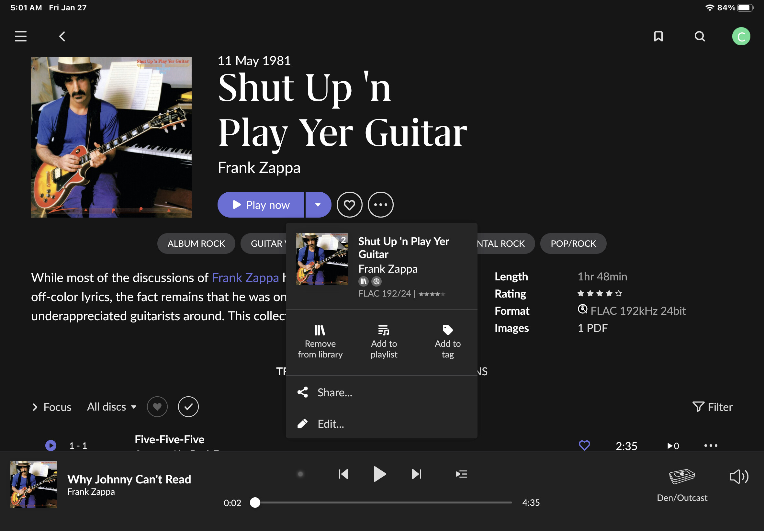764x531 pixels.
Task: Toggle the track selection checkmark circle
Action: click(x=188, y=407)
